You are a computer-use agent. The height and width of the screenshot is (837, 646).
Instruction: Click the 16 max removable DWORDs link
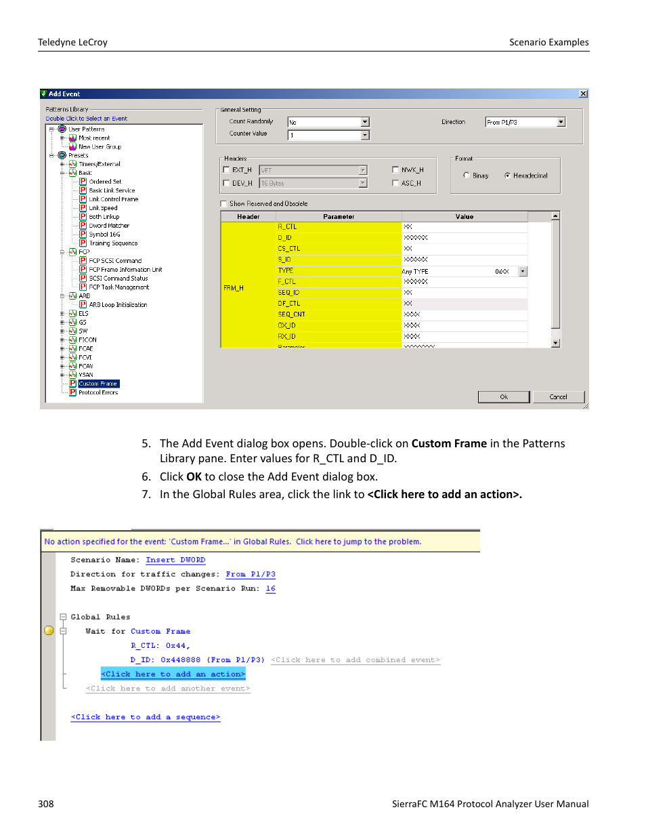tap(271, 589)
